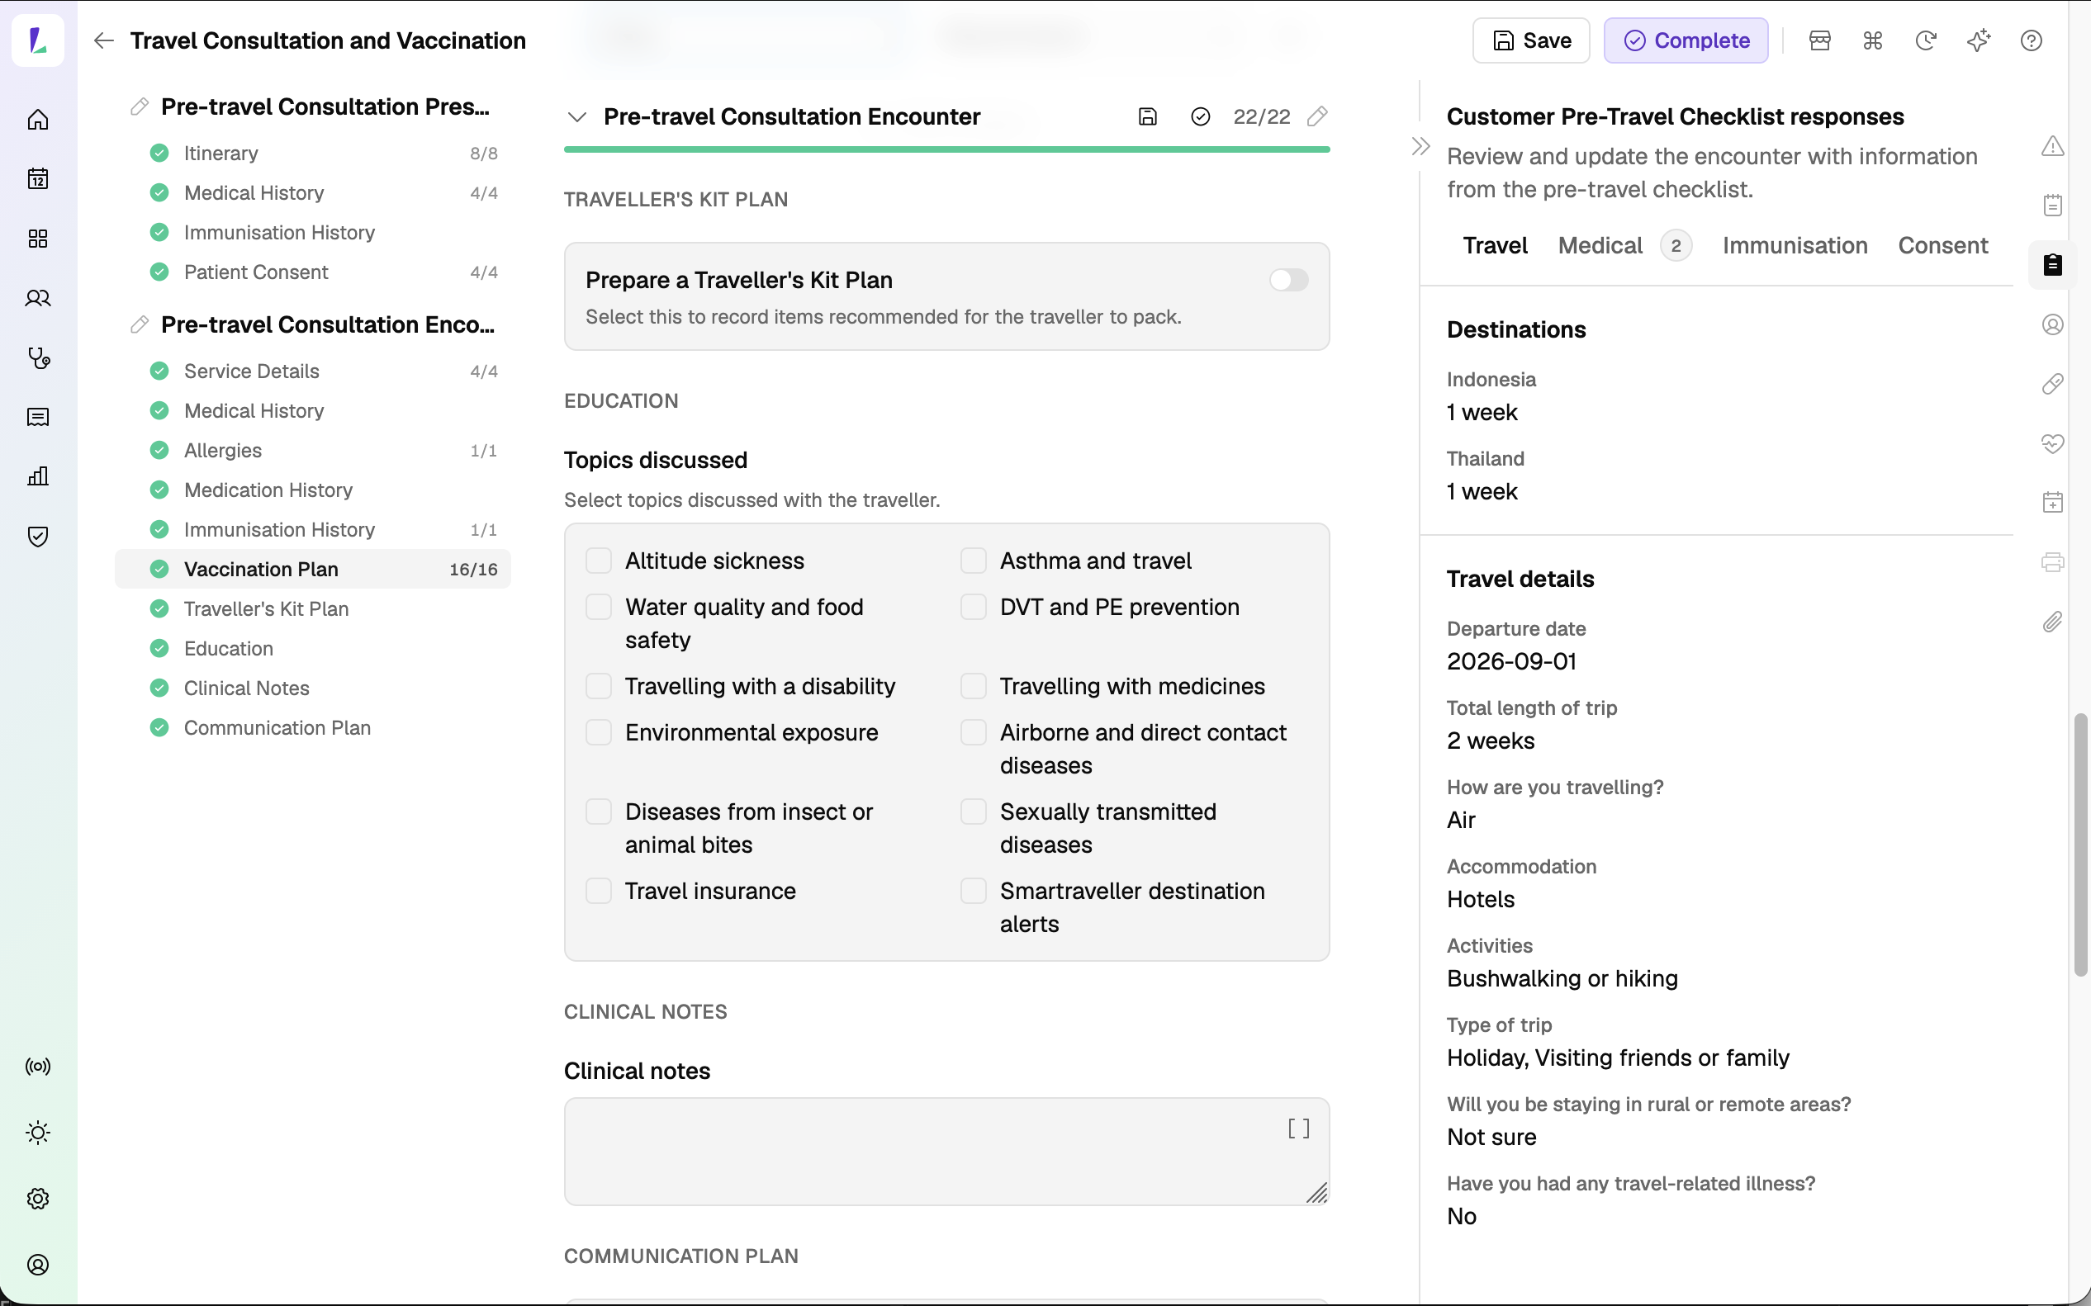Tick Travelling with medicines checkbox
The image size is (2091, 1306).
click(974, 686)
